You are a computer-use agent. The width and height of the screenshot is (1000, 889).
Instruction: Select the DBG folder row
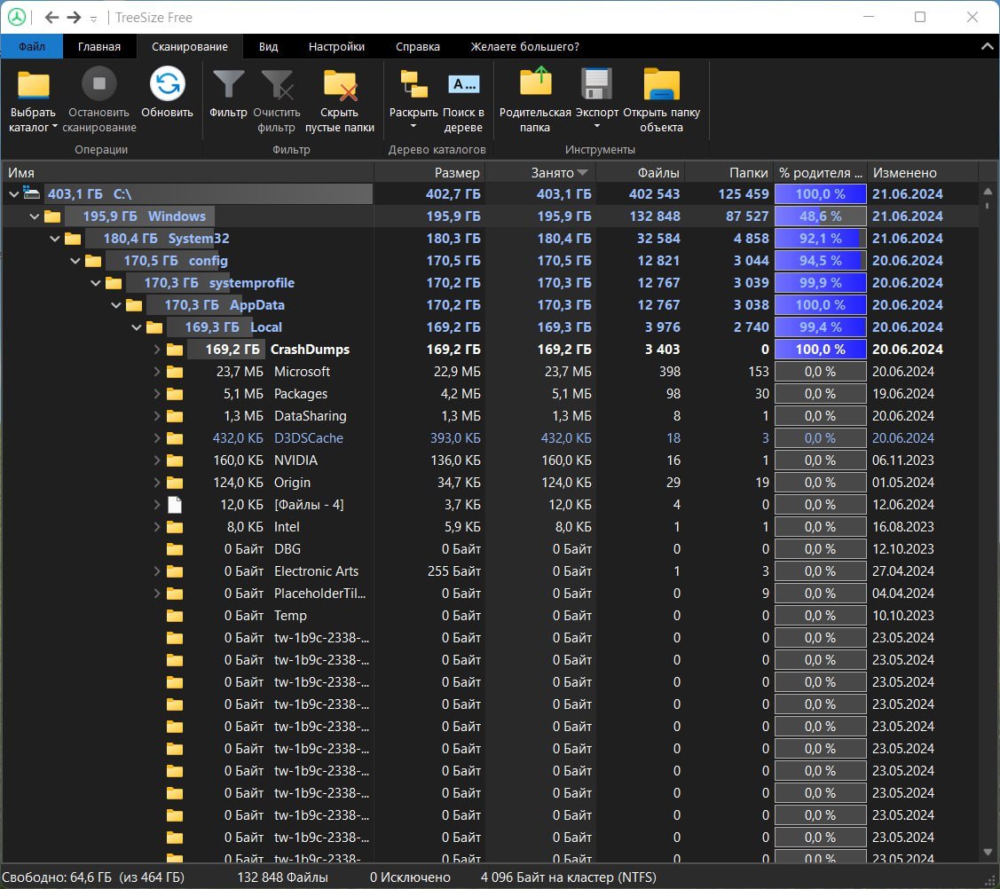coord(490,549)
